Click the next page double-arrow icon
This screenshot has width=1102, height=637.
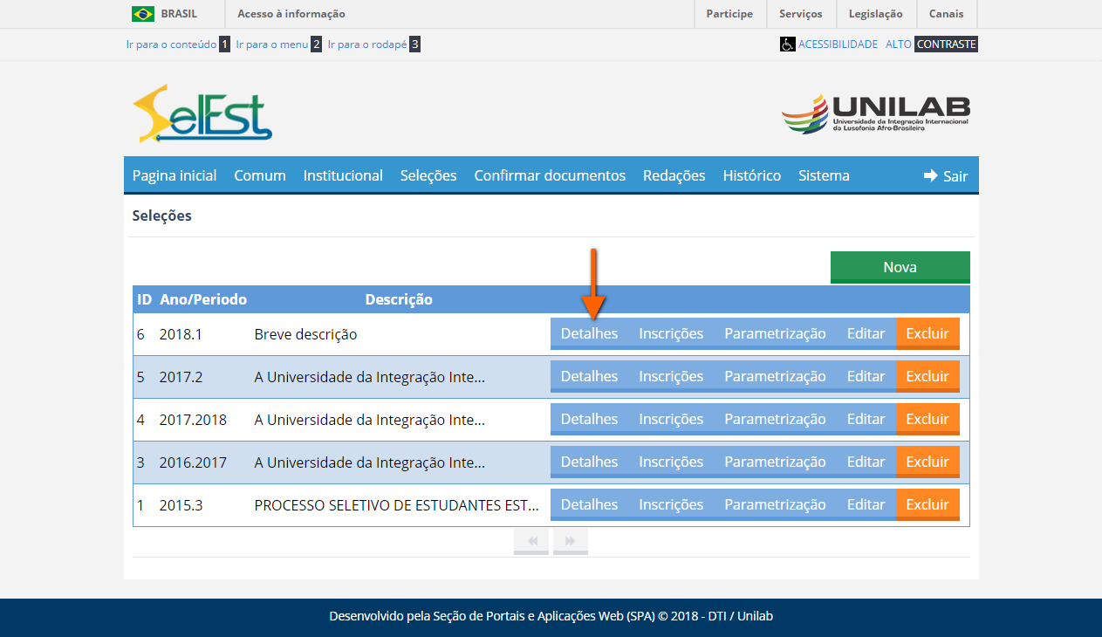[570, 540]
